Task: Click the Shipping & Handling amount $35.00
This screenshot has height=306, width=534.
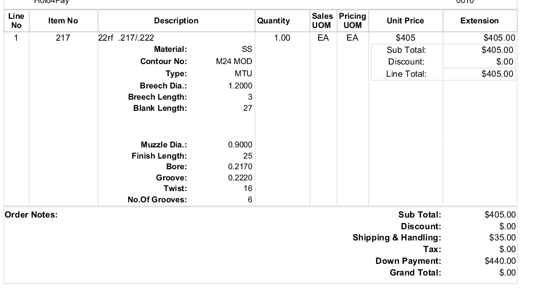Action: tap(502, 237)
